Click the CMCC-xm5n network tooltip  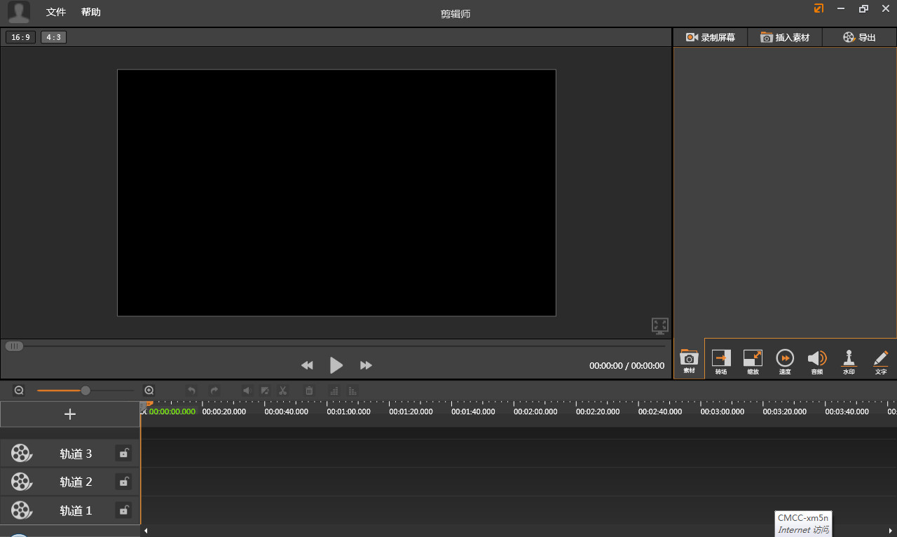(x=803, y=524)
